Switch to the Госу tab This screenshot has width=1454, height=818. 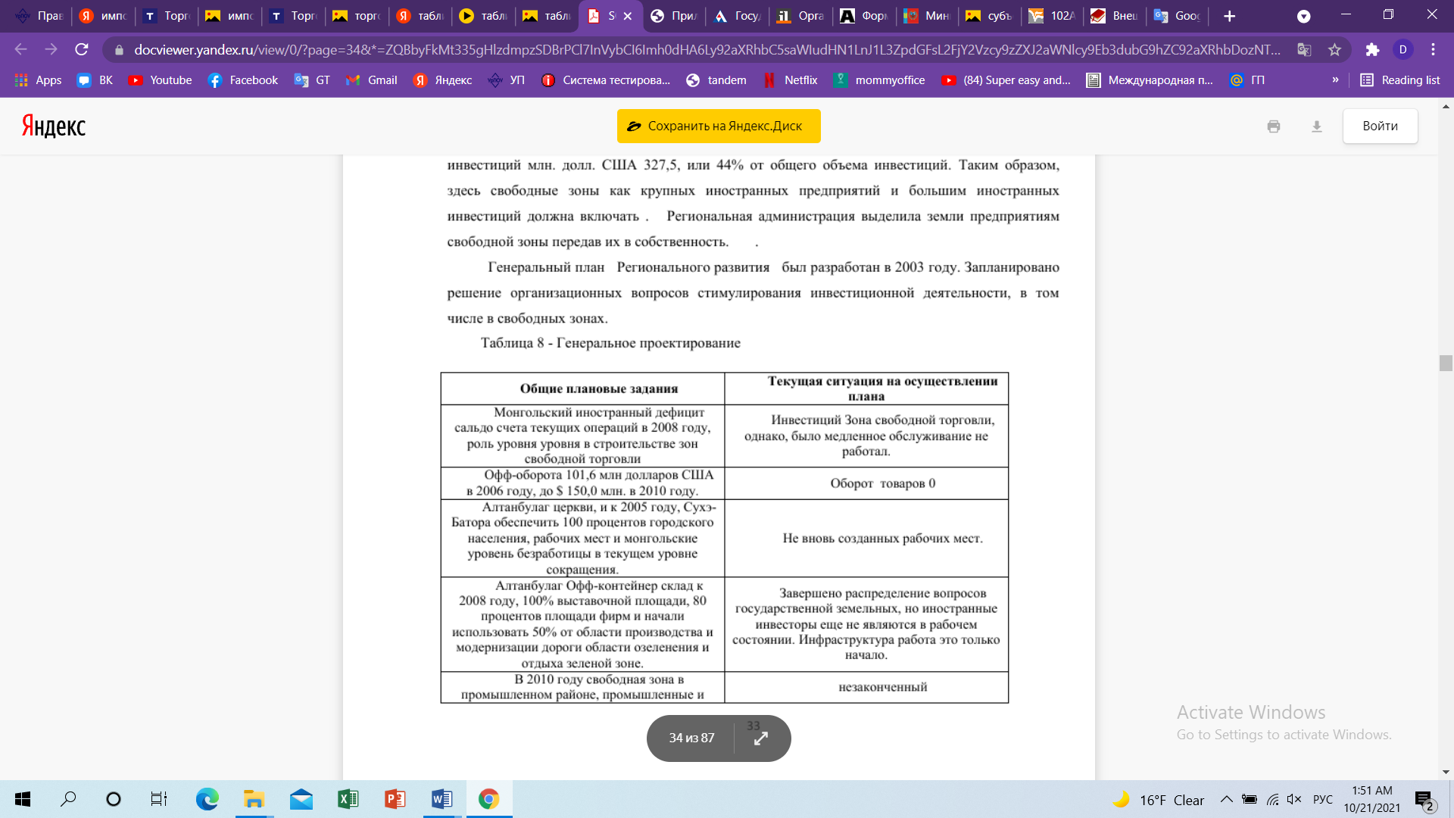point(738,16)
